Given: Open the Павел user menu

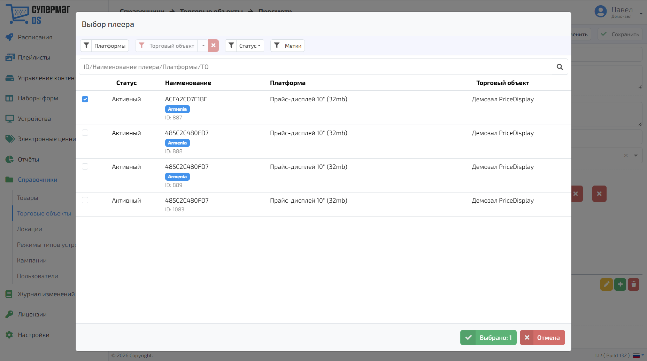Looking at the screenshot, I should point(618,13).
